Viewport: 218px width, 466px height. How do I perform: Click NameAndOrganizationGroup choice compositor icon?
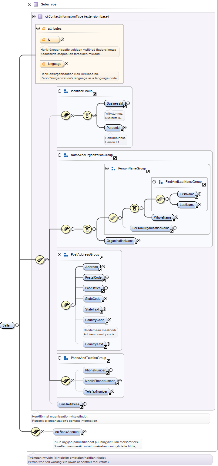[x=87, y=229]
